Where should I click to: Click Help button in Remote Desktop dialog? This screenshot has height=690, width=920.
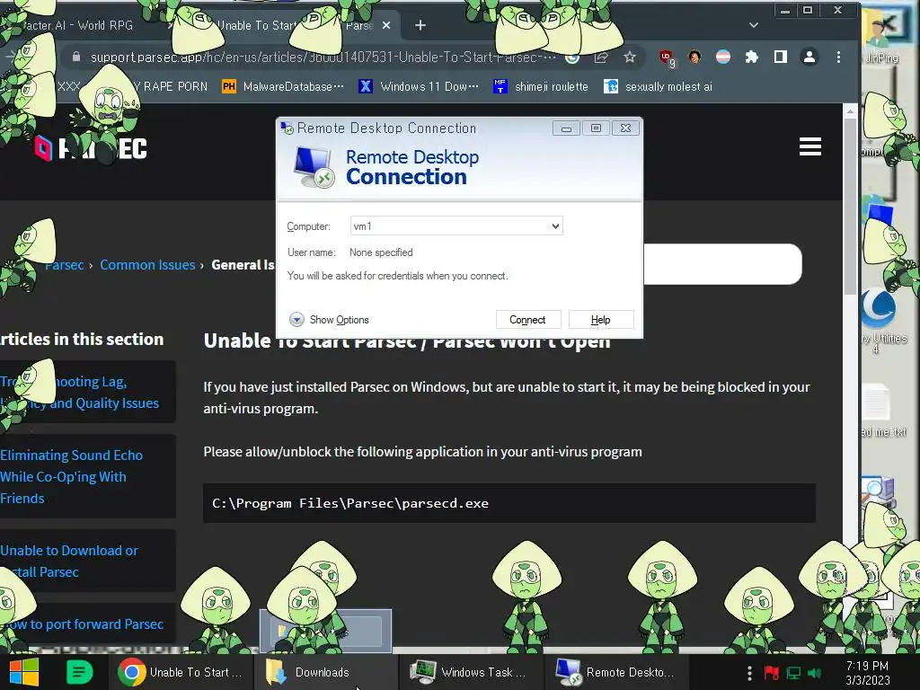click(601, 320)
